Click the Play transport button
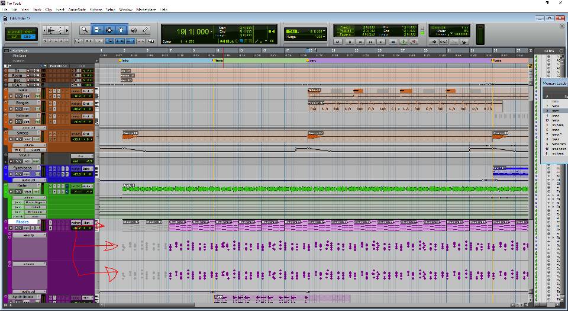The image size is (568, 311). (x=403, y=42)
